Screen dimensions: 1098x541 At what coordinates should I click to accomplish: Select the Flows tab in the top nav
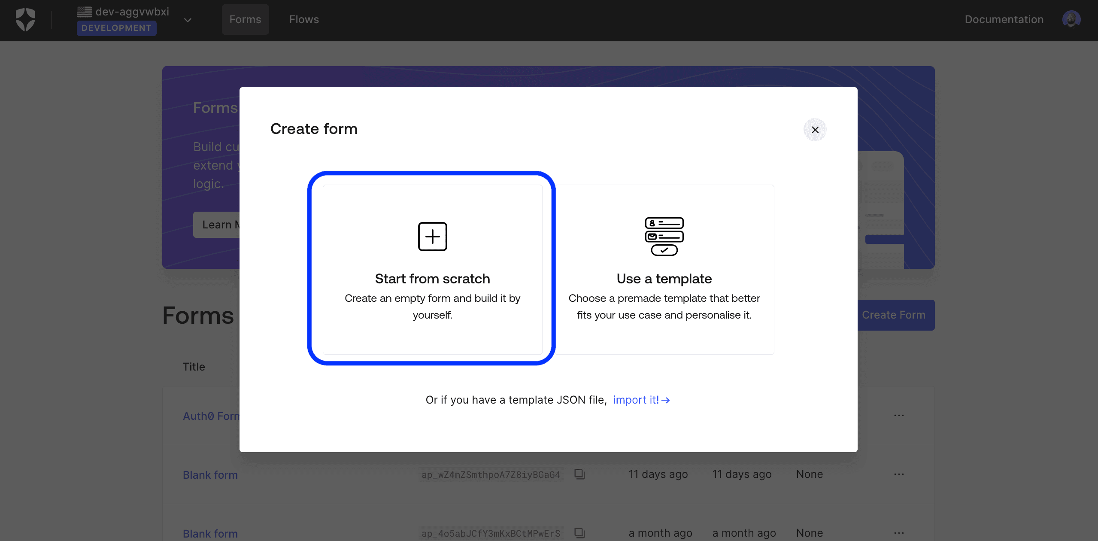pos(304,19)
